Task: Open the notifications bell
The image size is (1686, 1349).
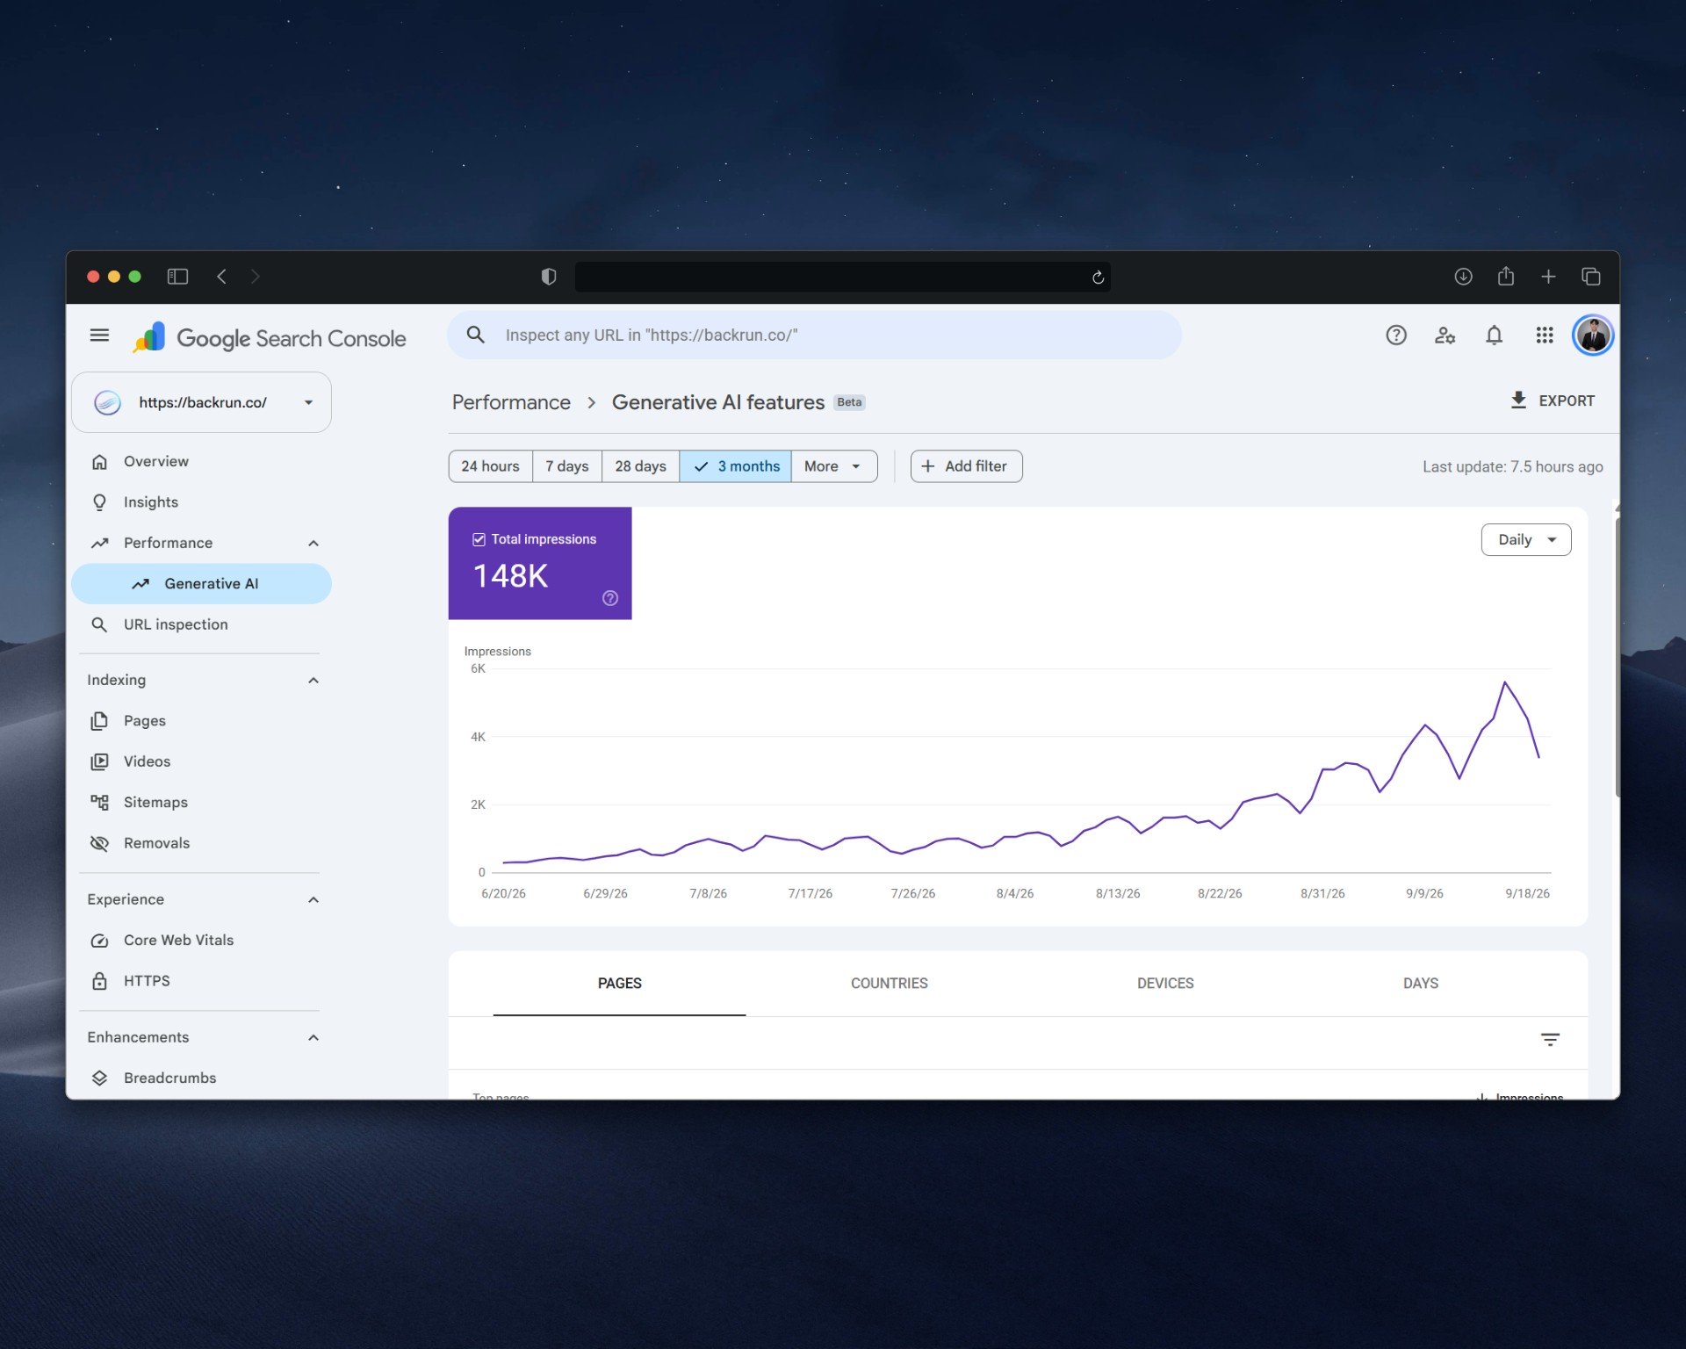Action: (x=1494, y=335)
